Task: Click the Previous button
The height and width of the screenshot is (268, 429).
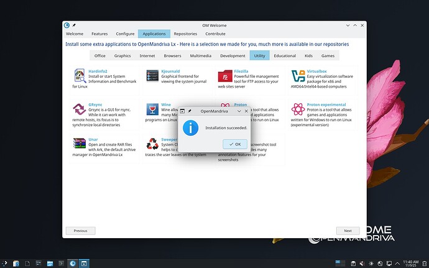Action: click(80, 231)
